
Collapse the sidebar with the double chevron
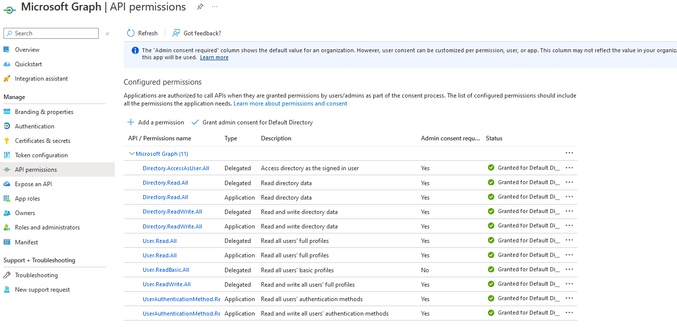[x=107, y=33]
